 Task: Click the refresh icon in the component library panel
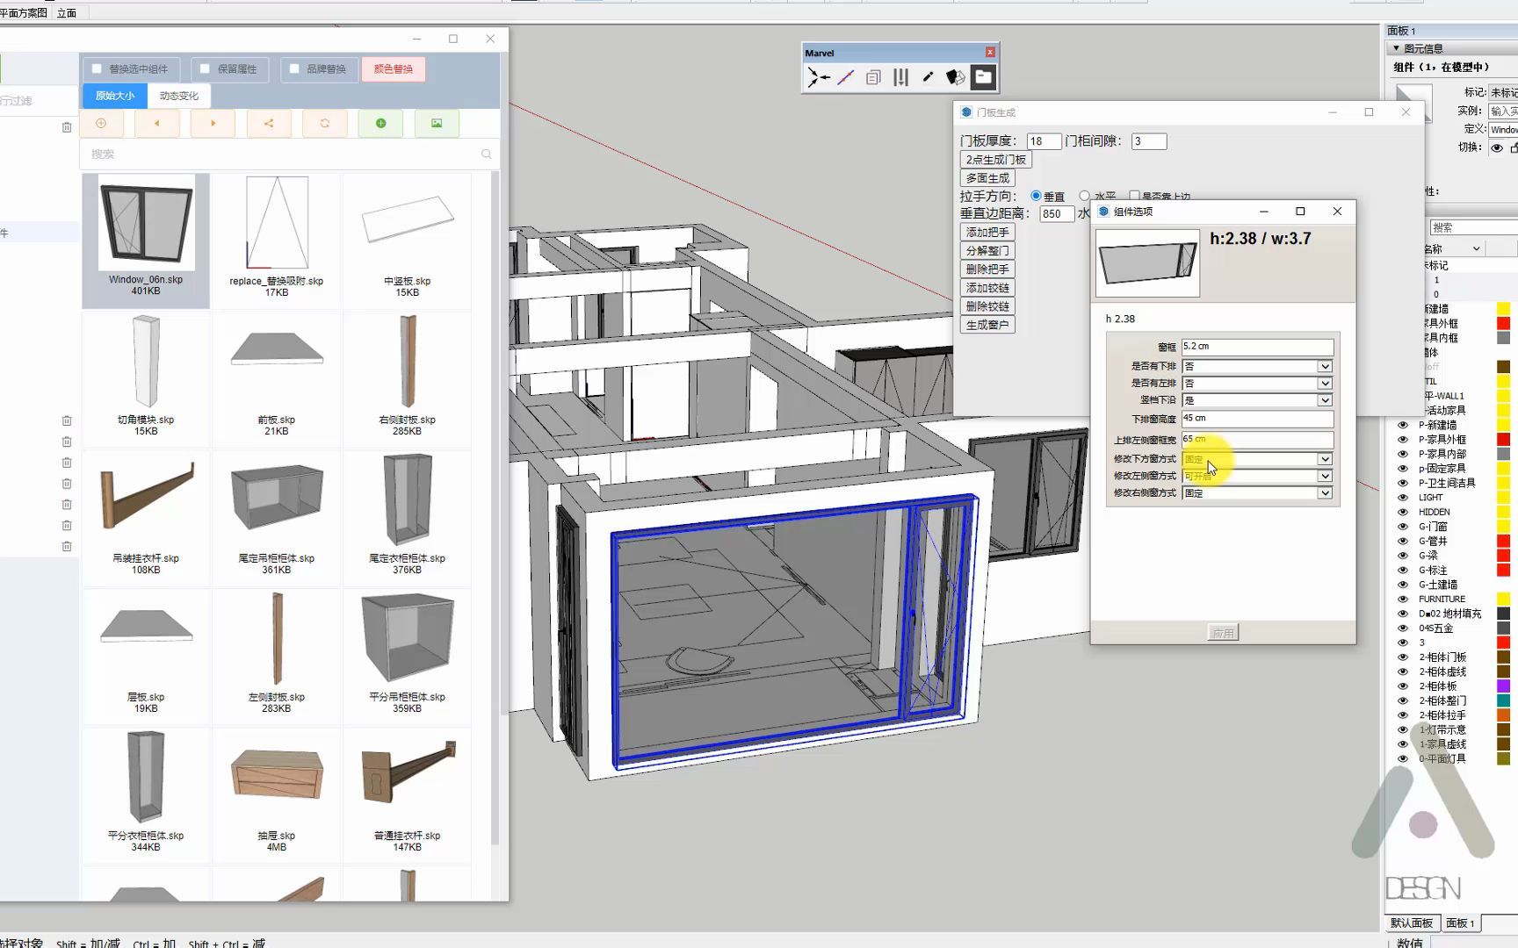325,124
